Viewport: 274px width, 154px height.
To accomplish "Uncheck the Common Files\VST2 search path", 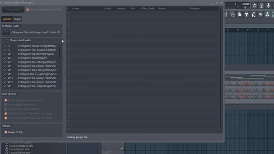I will (5, 66).
